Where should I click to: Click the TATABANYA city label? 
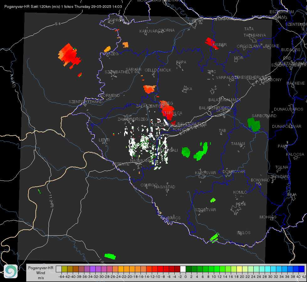(x=255, y=35)
